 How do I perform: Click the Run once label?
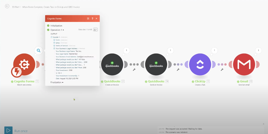[21, 131]
